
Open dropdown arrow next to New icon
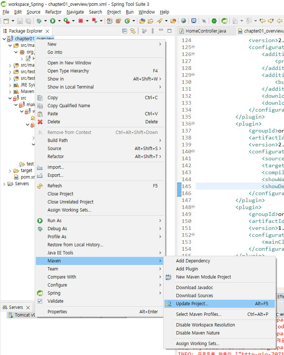coord(13,21)
